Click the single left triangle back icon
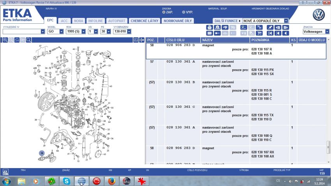The width and height of the screenshot is (331, 186). pos(285,33)
